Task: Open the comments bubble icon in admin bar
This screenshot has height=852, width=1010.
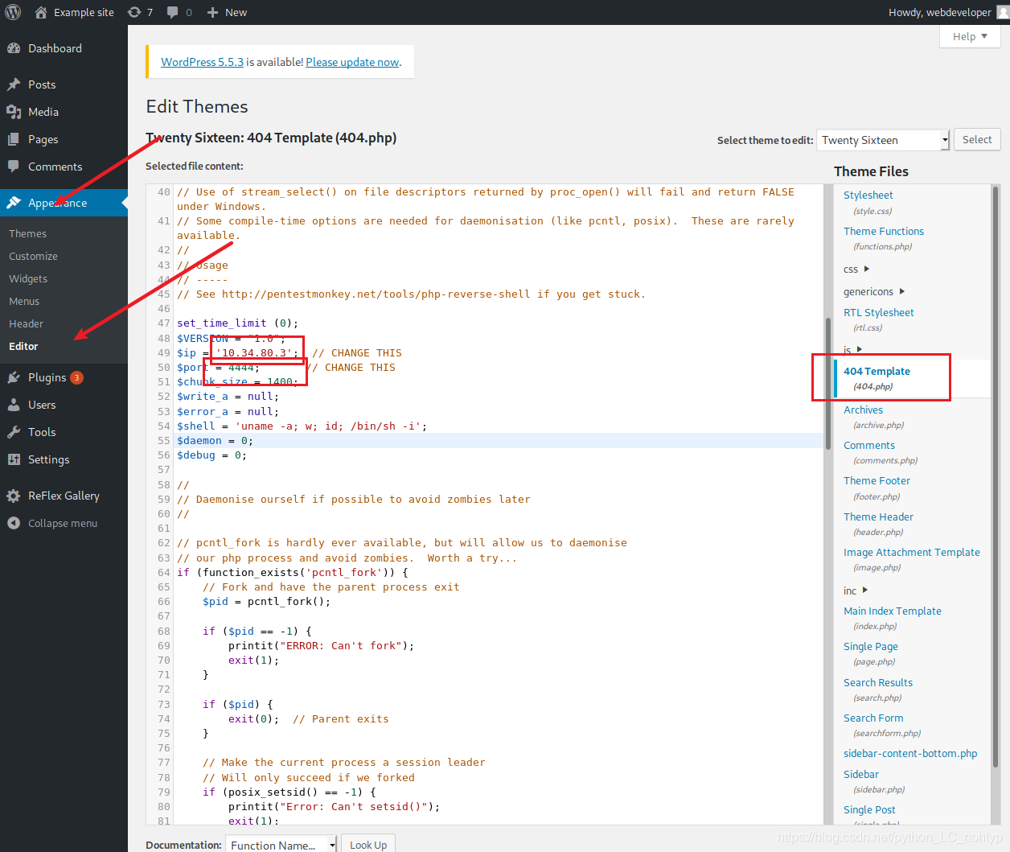Action: pos(172,12)
